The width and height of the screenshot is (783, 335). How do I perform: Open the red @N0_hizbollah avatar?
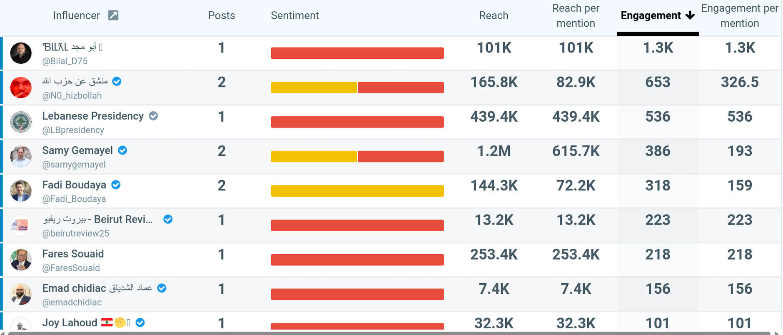click(21, 87)
